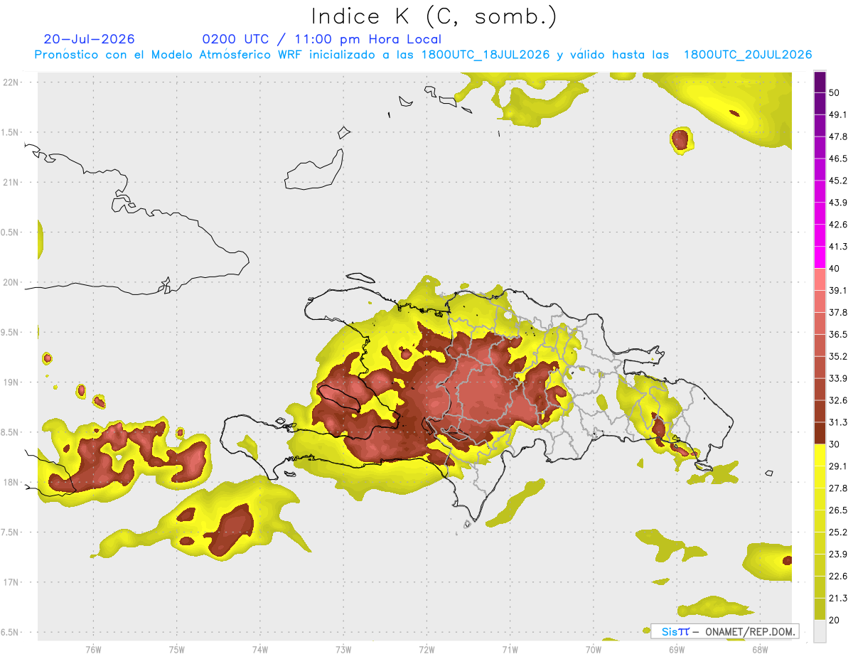Click the "73W" longitude axis label
Viewport: 853px width, 659px height.
point(343,650)
